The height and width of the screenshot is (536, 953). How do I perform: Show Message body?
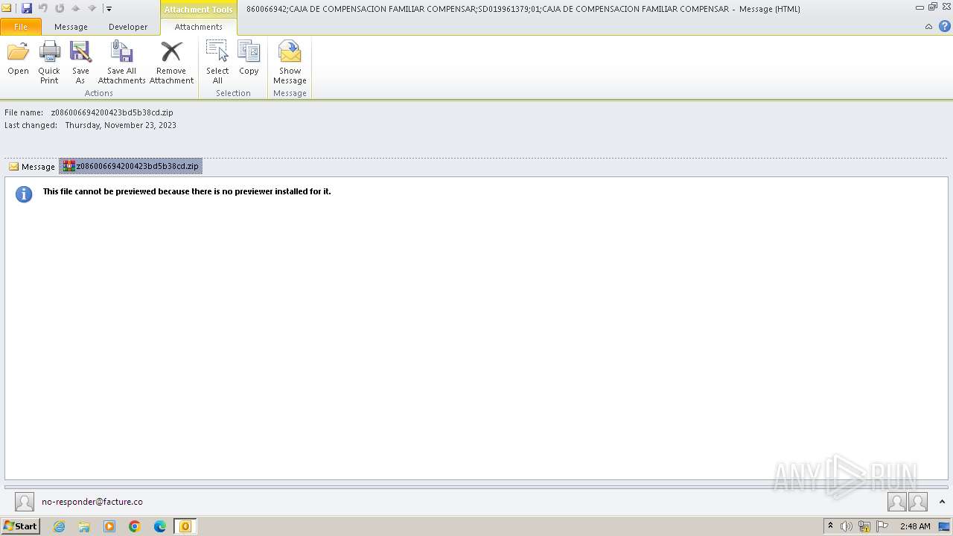point(290,62)
